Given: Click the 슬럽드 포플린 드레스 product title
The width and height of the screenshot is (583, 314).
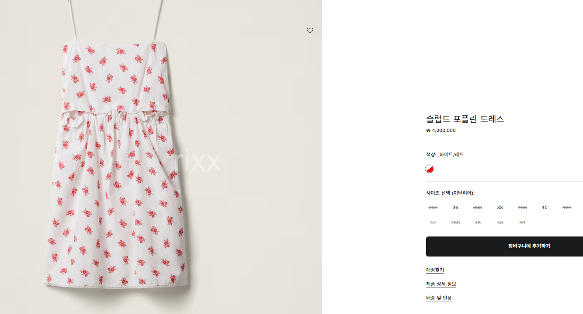Looking at the screenshot, I should tap(465, 119).
